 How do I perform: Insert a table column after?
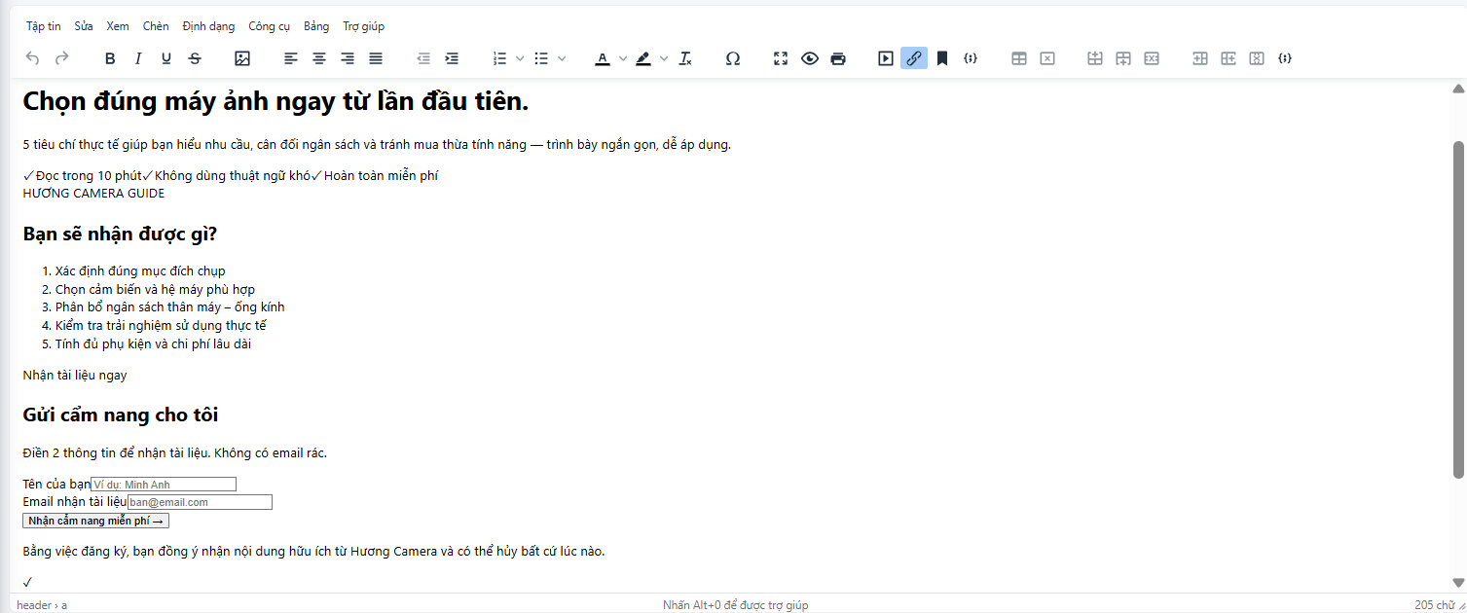coord(1229,58)
